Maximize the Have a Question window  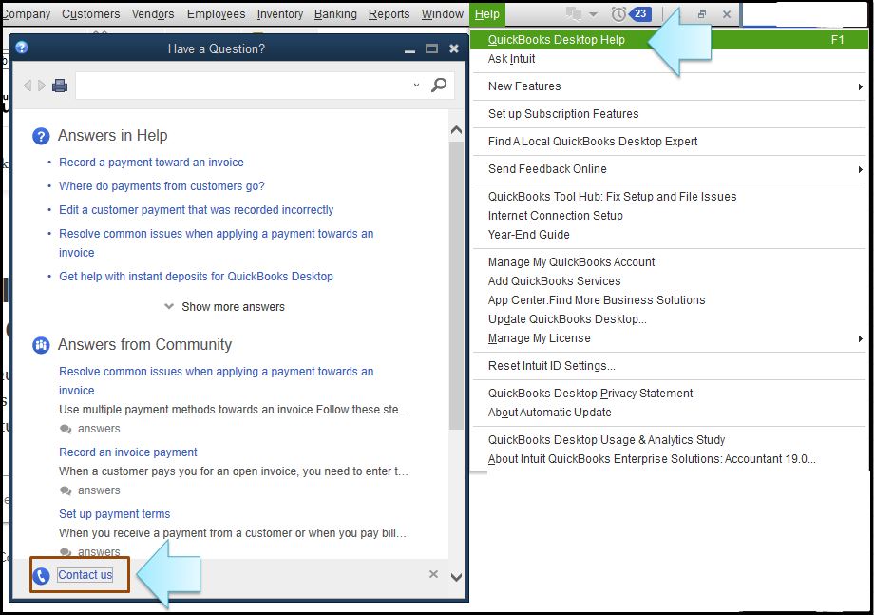(431, 48)
